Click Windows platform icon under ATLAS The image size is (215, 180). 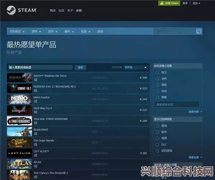[35, 166]
